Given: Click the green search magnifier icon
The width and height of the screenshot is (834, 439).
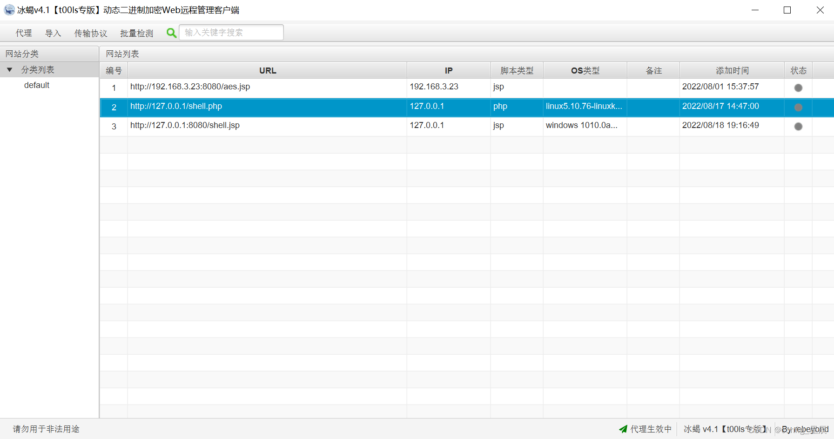Looking at the screenshot, I should coord(171,33).
